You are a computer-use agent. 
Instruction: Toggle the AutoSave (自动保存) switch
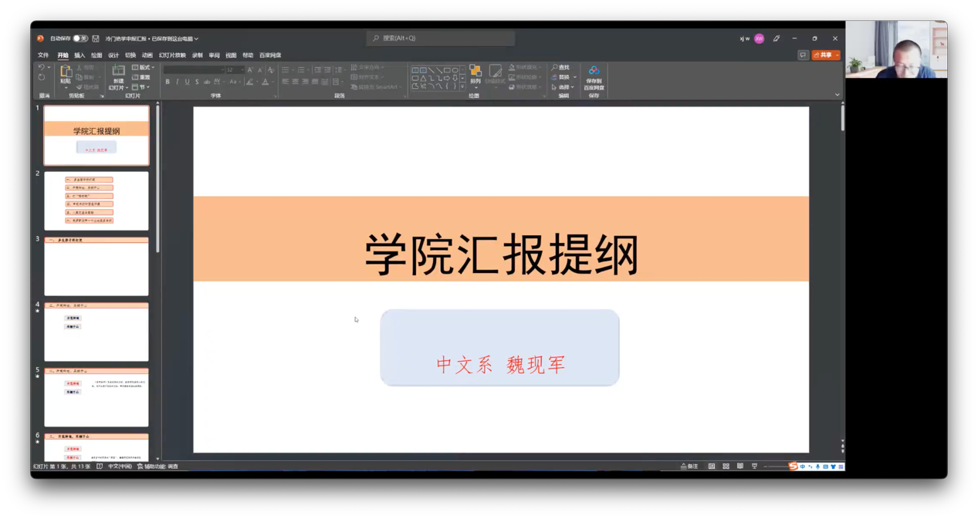coord(80,39)
